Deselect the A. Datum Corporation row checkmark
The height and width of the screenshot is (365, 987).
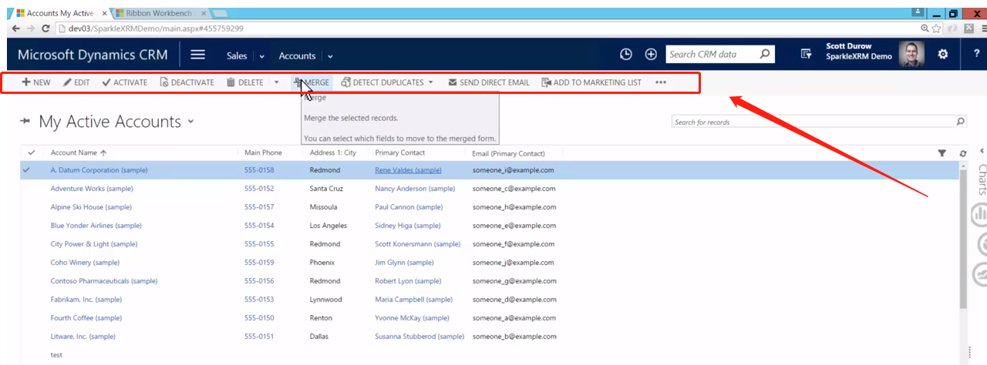pos(27,170)
